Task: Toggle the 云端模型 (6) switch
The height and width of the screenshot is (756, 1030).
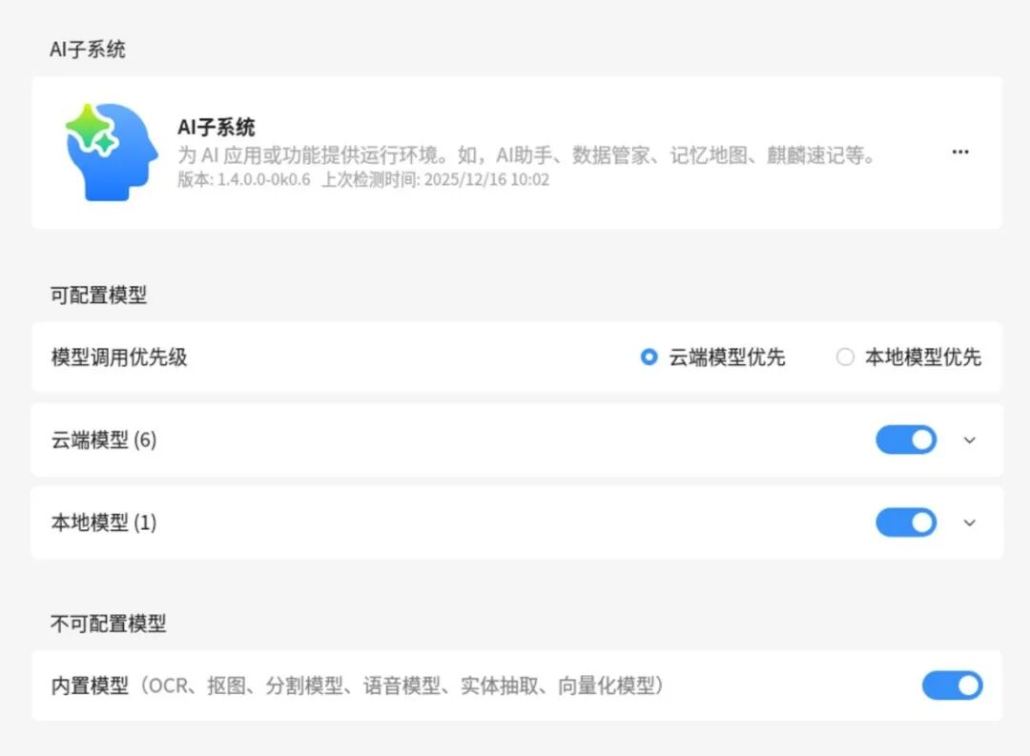Action: pos(906,440)
